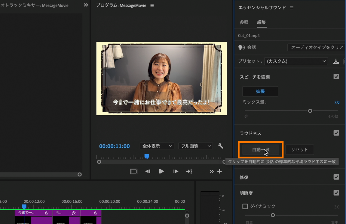Click the Cut_01.mp4 clip name
Image resolution: width=346 pixels, height=224 pixels.
(249, 36)
